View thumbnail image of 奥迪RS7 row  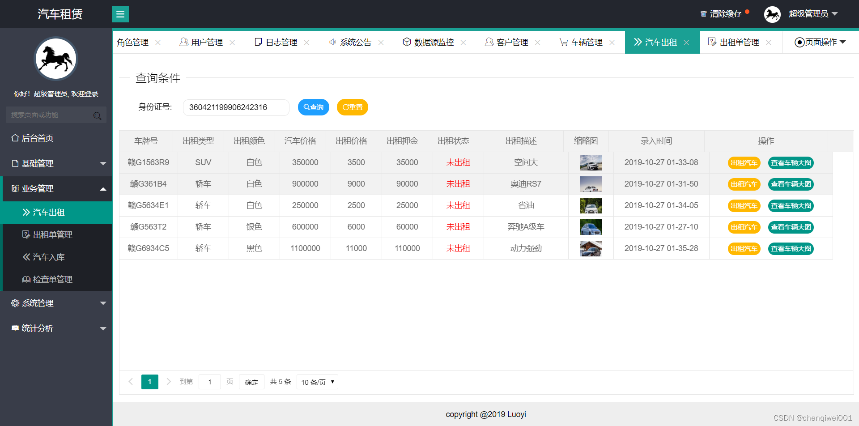(591, 184)
